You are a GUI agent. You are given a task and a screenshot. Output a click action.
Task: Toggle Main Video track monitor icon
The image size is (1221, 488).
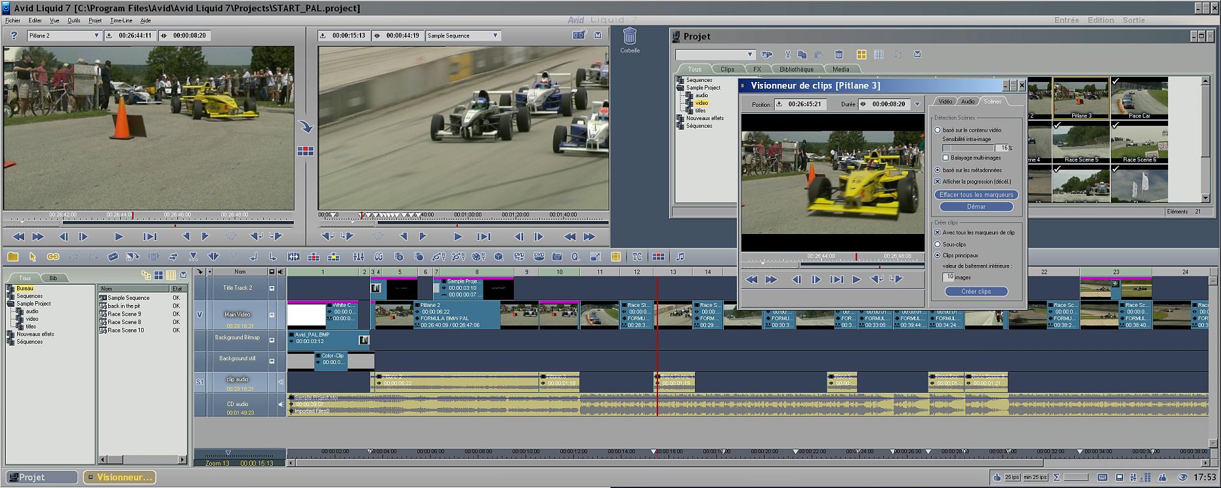[x=272, y=315]
